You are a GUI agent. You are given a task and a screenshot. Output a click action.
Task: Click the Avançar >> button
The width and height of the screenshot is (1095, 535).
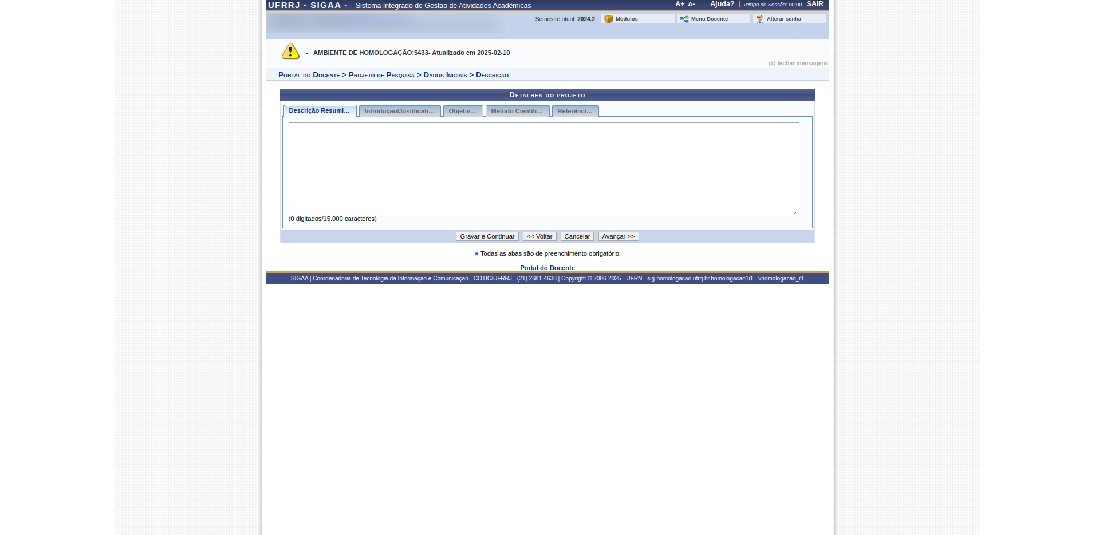(618, 236)
